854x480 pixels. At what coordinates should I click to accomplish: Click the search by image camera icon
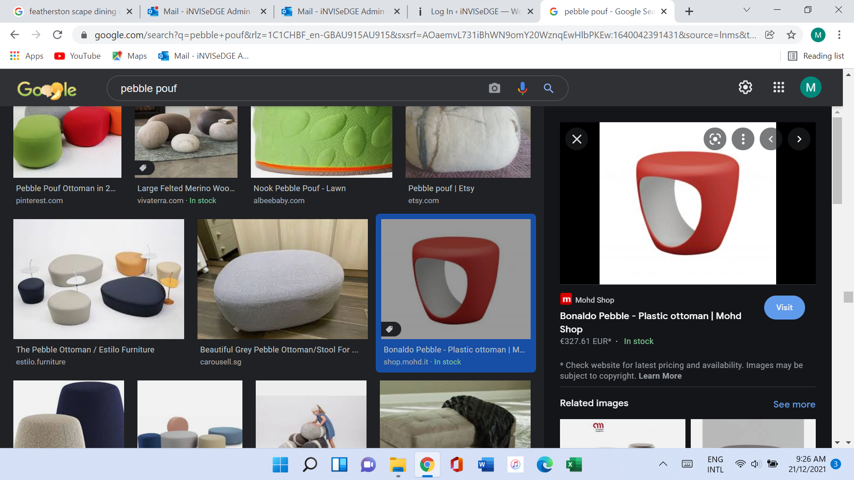click(x=494, y=88)
